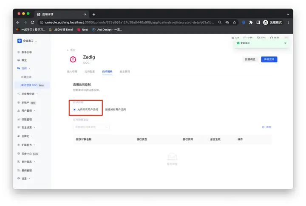Click the 是否生效 column header

[215, 139]
